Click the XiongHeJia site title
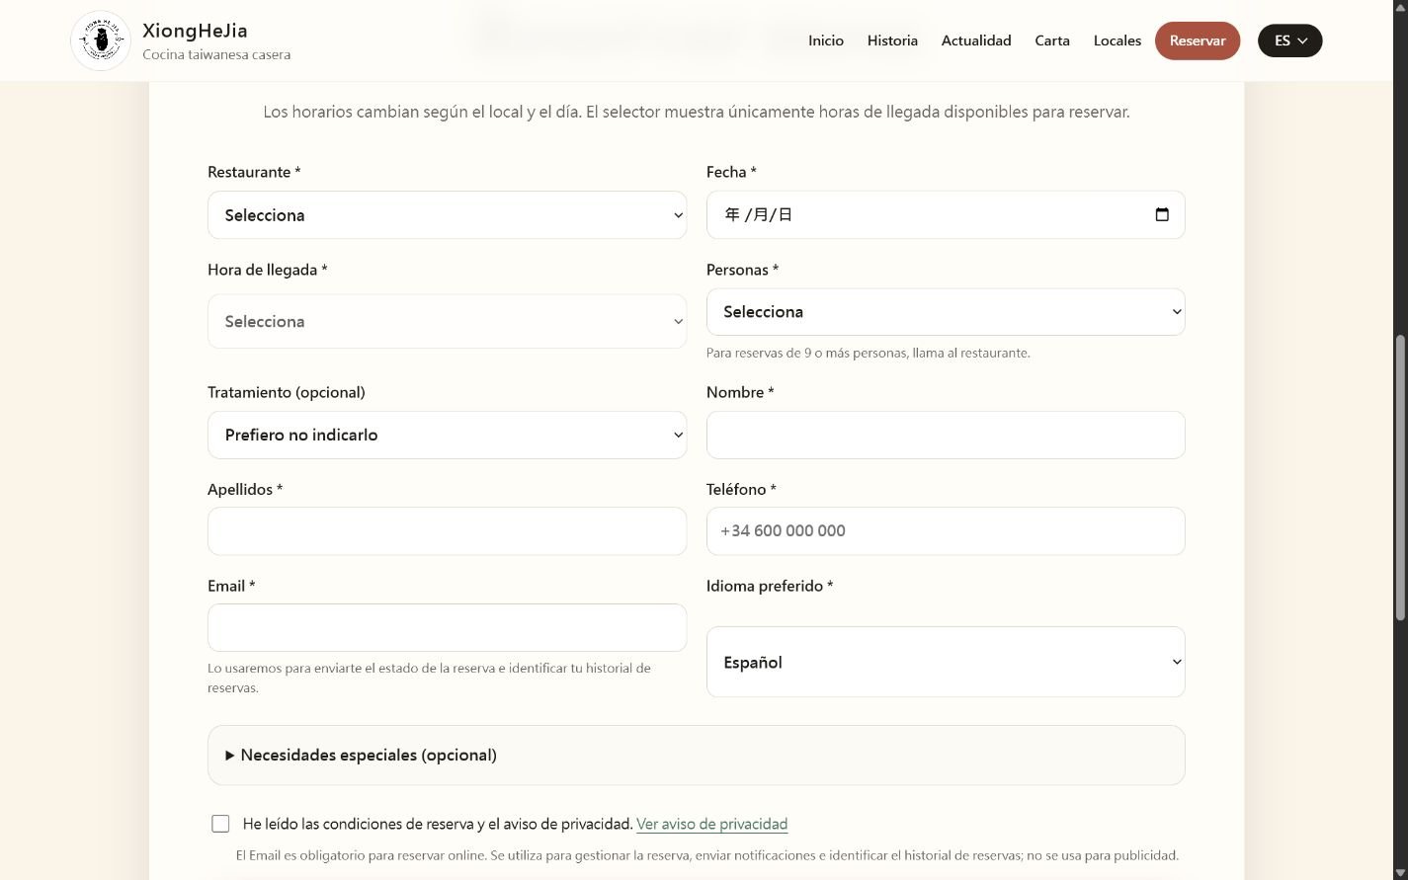Screen dimensions: 1408x880 point(195,30)
